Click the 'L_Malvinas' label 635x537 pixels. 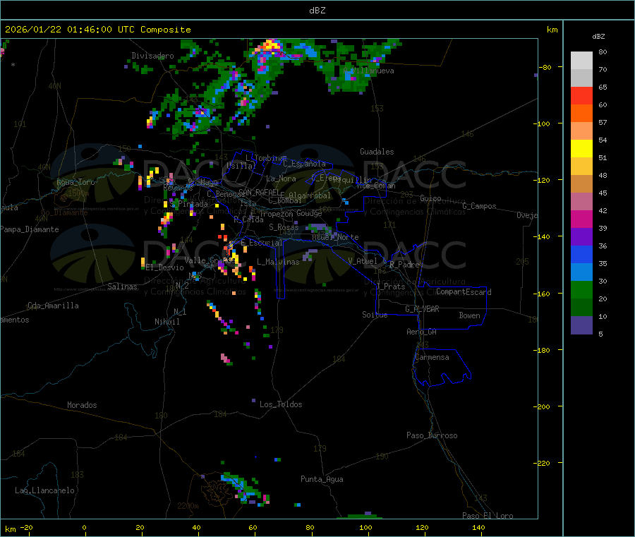click(x=278, y=262)
